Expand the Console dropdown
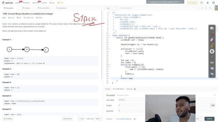 tap(110, 119)
